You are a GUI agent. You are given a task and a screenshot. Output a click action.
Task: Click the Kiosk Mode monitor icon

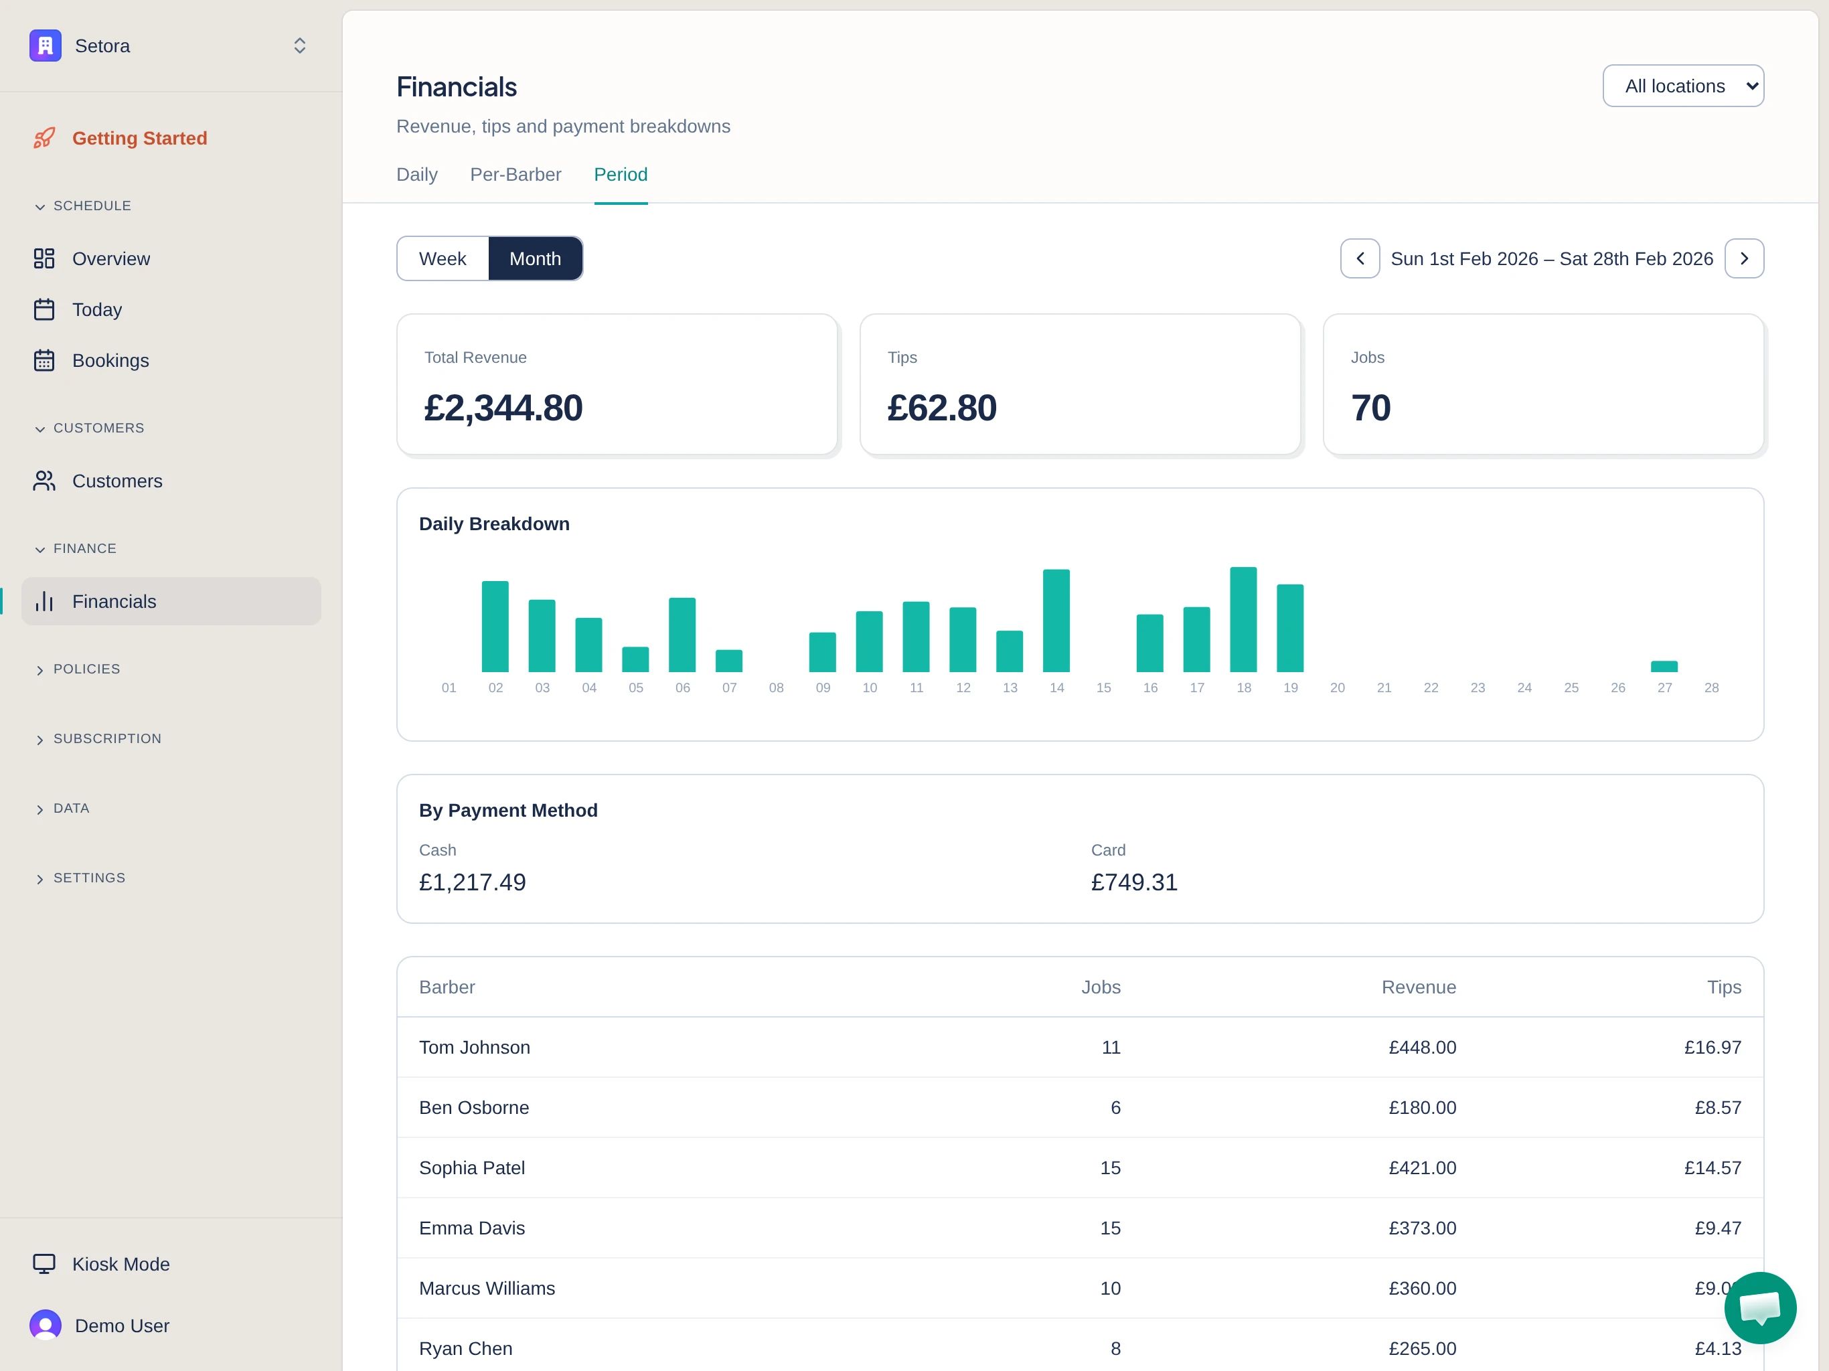[x=45, y=1263]
